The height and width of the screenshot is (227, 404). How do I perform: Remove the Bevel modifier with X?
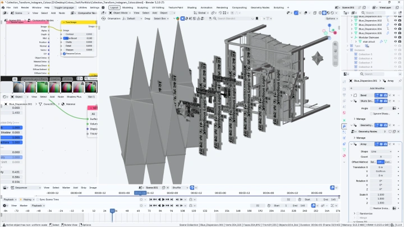pos(394,95)
